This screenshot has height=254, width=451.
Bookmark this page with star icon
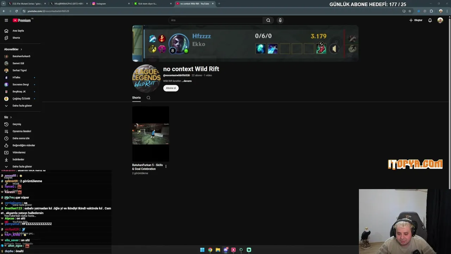click(410, 11)
